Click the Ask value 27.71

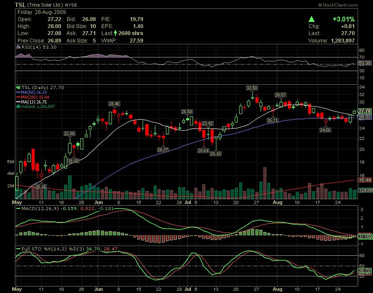pyautogui.click(x=89, y=33)
